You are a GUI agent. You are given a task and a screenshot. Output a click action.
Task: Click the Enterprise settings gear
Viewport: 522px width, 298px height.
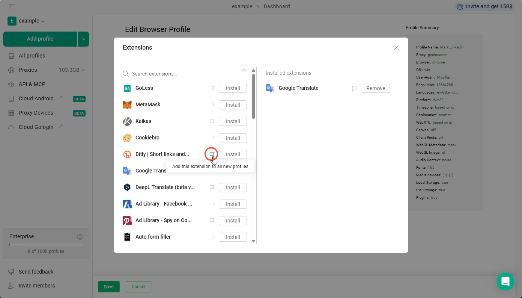pyautogui.click(x=80, y=236)
